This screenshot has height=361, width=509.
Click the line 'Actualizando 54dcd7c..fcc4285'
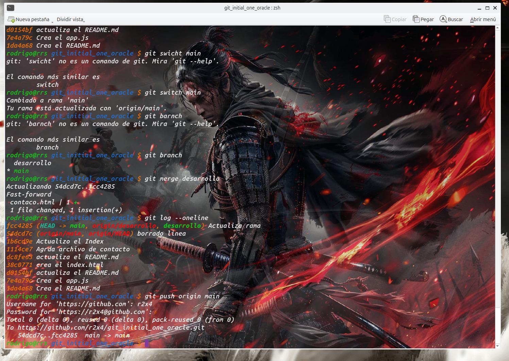[61, 187]
